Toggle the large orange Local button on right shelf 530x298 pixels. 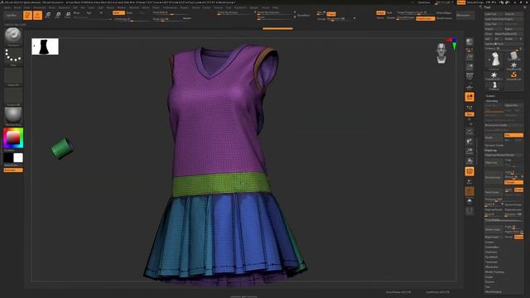pos(470,97)
